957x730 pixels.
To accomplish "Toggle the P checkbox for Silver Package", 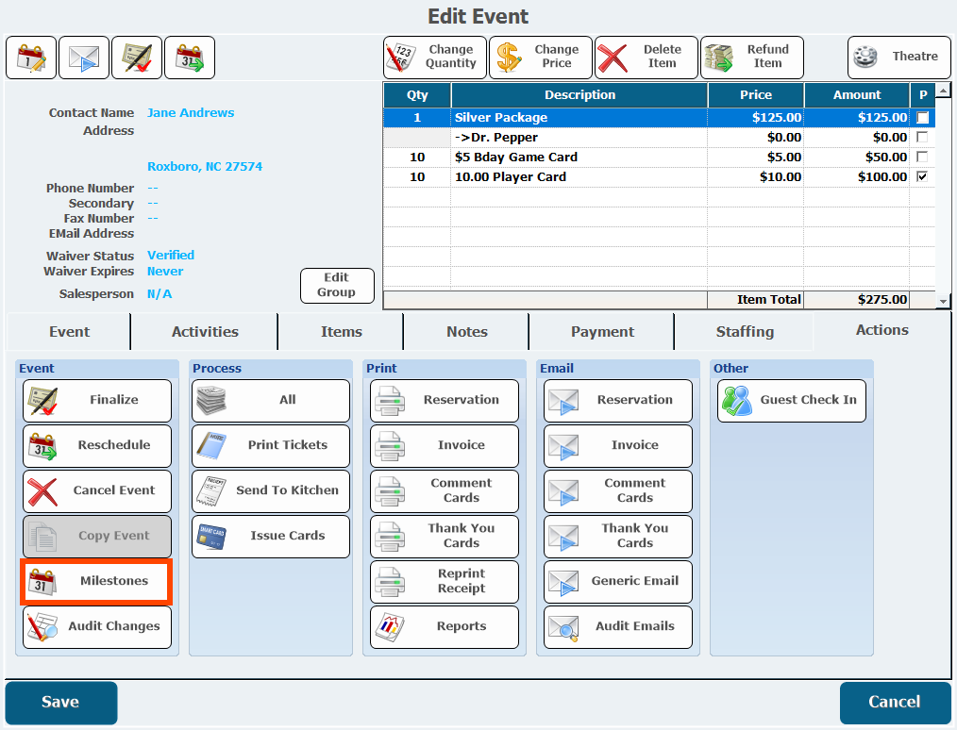I will [x=922, y=118].
